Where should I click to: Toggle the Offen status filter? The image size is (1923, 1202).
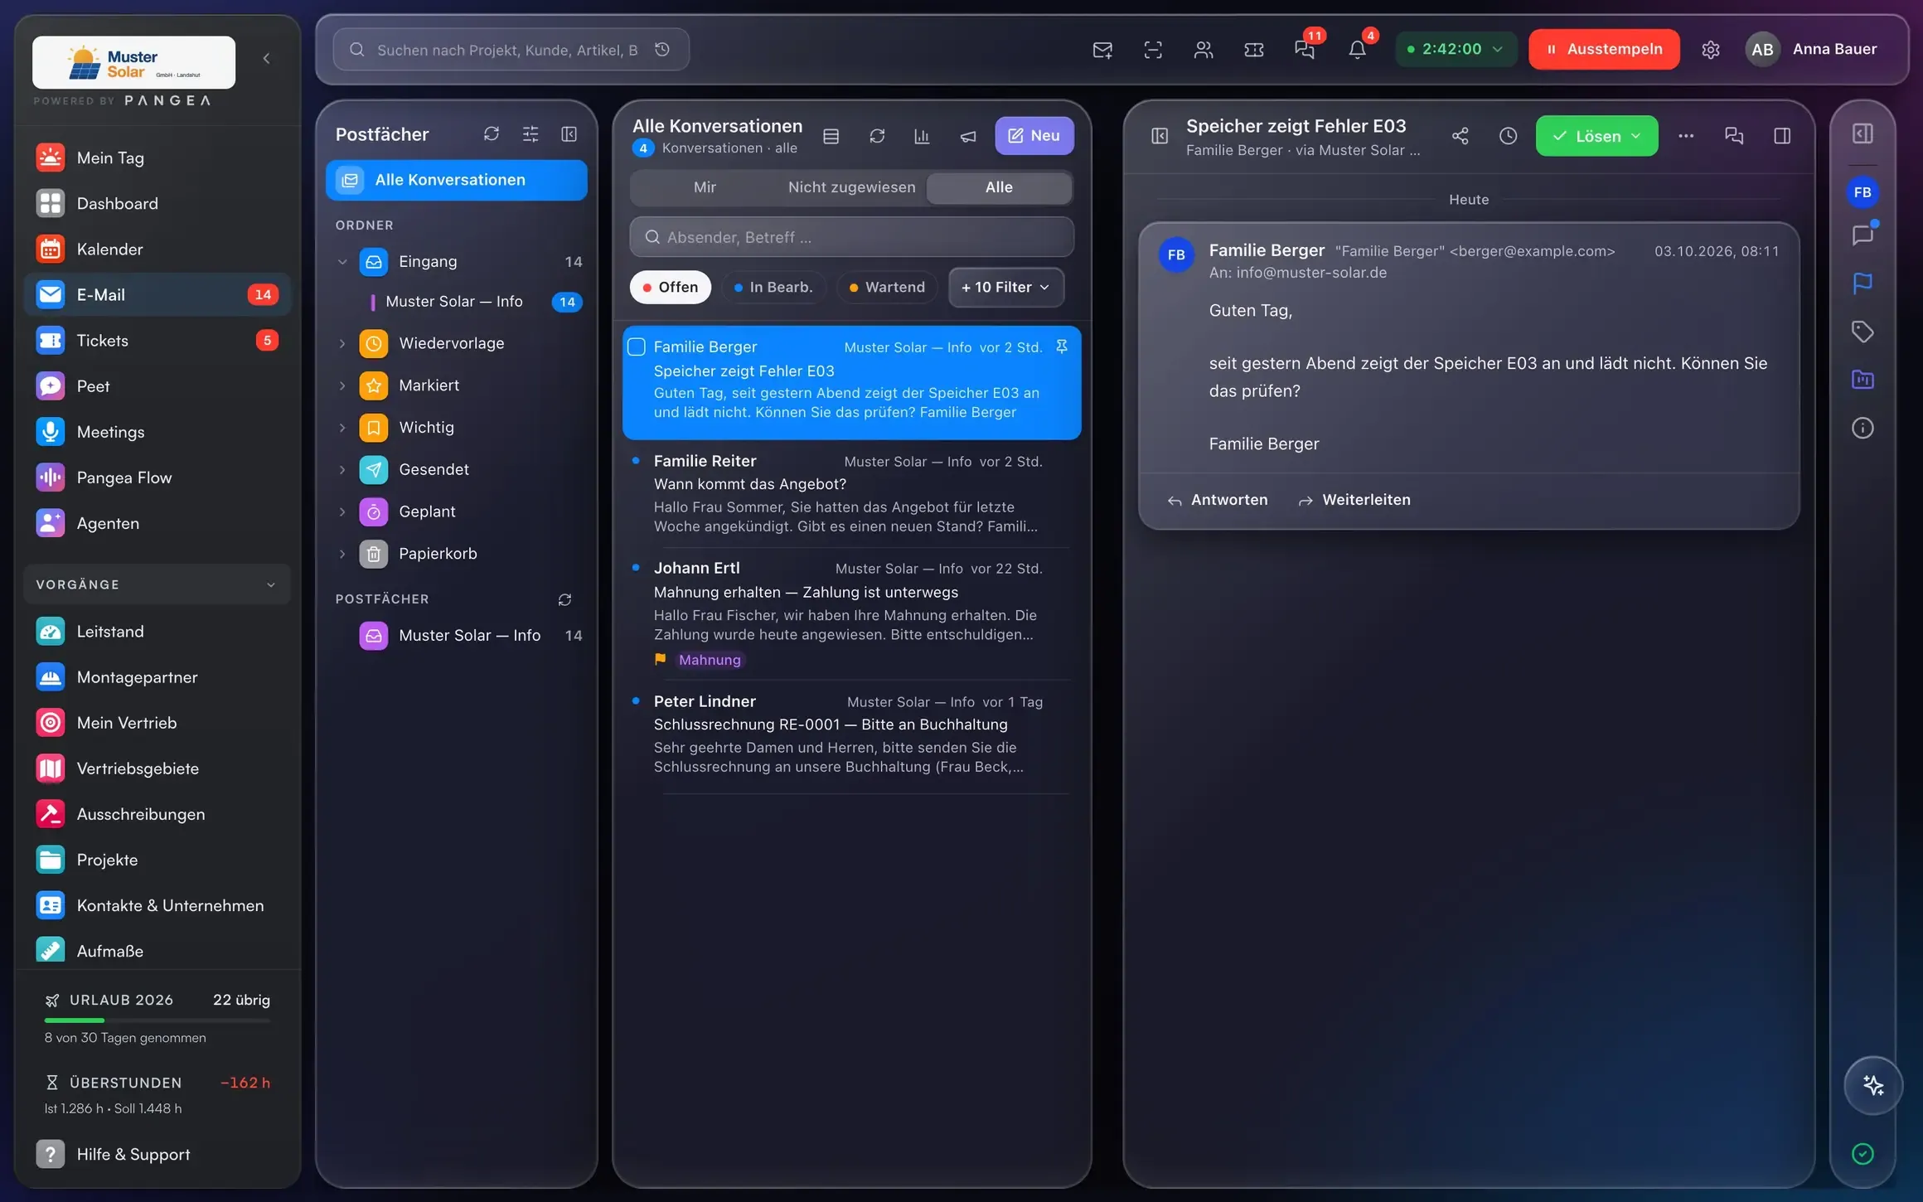coord(671,287)
